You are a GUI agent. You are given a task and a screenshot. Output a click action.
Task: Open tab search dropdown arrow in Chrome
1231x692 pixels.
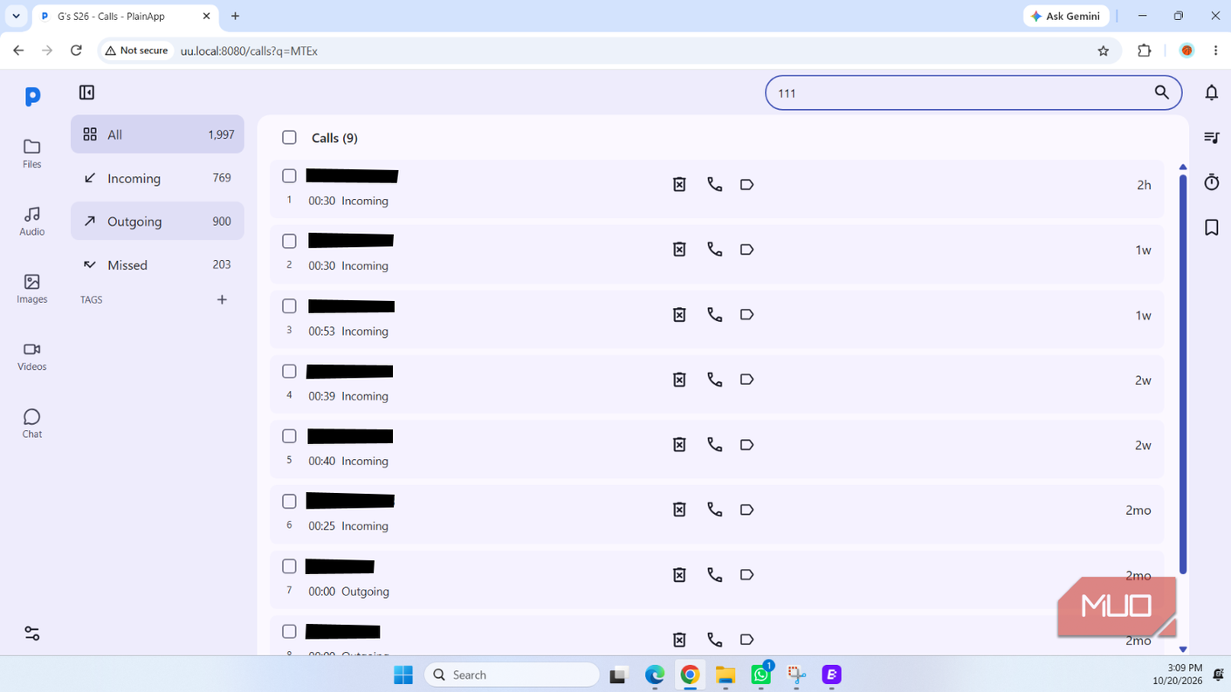(16, 16)
